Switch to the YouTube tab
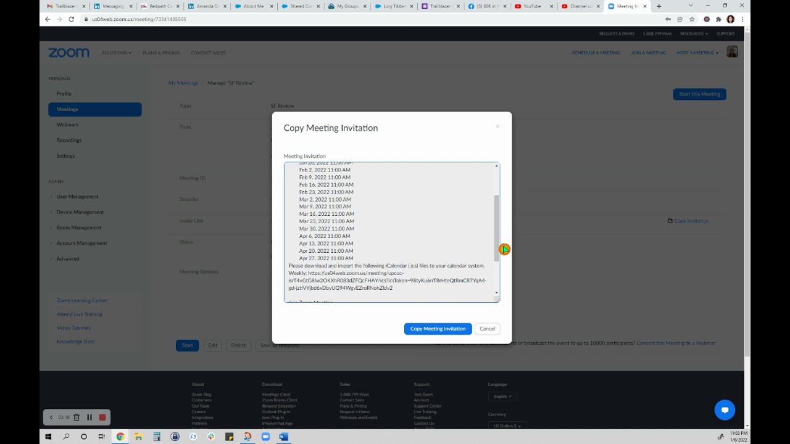Viewport: 790px width, 444px height. (534, 6)
